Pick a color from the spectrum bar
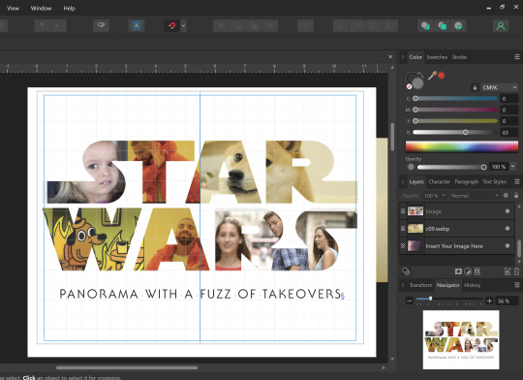Image resolution: width=523 pixels, height=380 pixels. (x=462, y=146)
